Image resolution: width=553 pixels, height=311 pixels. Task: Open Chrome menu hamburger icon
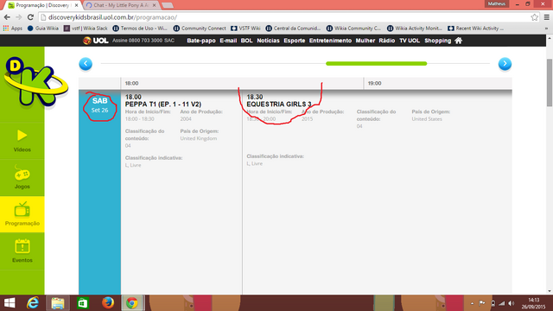tap(547, 17)
